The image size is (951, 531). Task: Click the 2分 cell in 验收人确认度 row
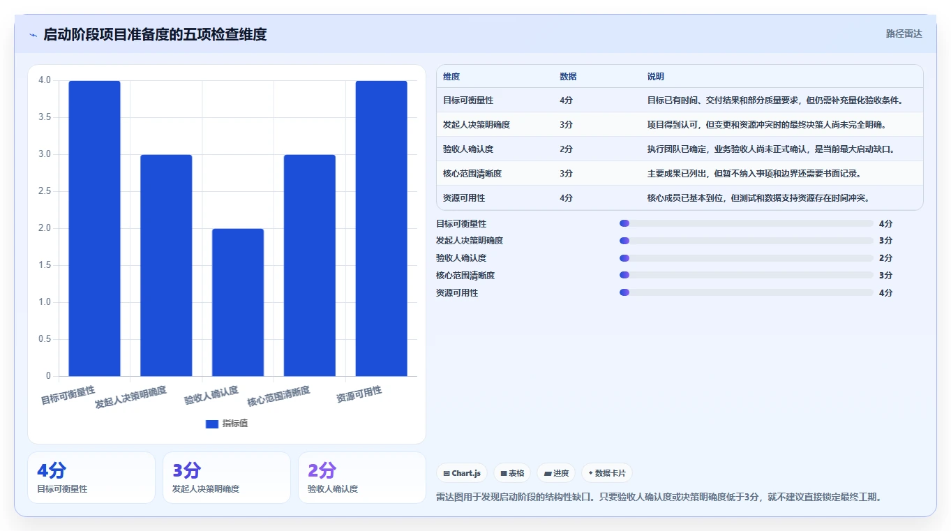566,149
